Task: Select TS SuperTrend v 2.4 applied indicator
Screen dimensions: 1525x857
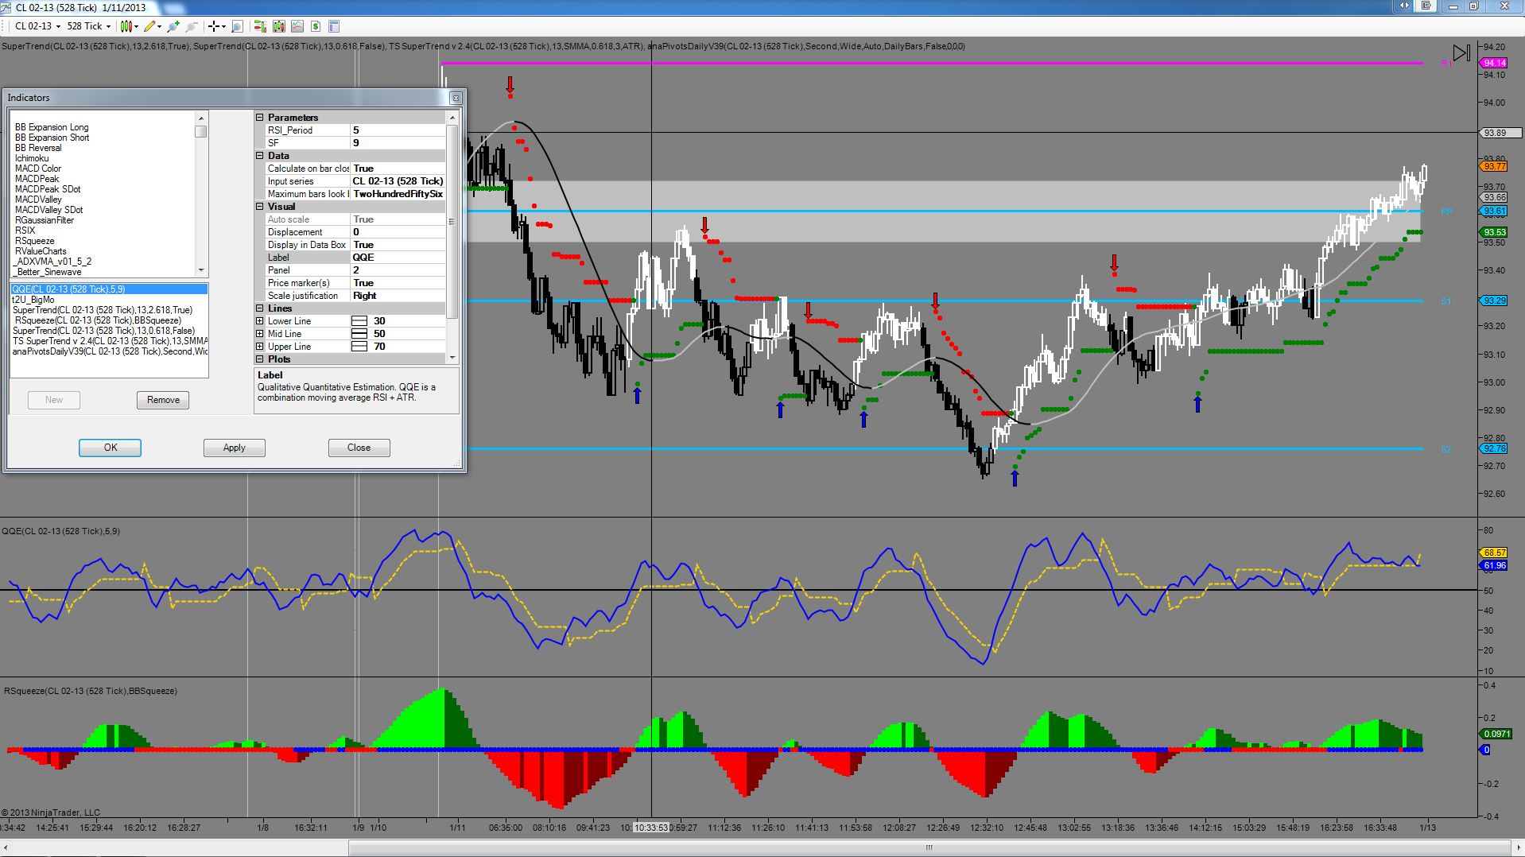Action: (x=109, y=341)
